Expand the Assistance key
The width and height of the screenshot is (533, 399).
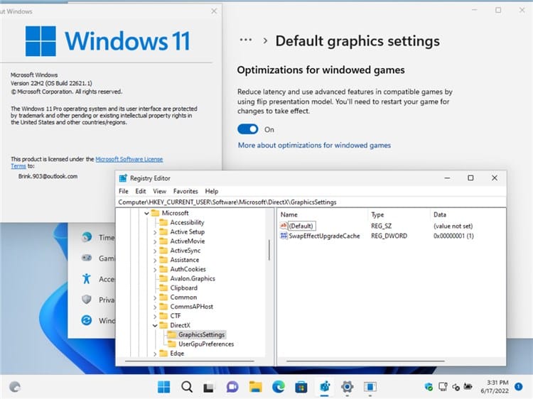tap(155, 260)
